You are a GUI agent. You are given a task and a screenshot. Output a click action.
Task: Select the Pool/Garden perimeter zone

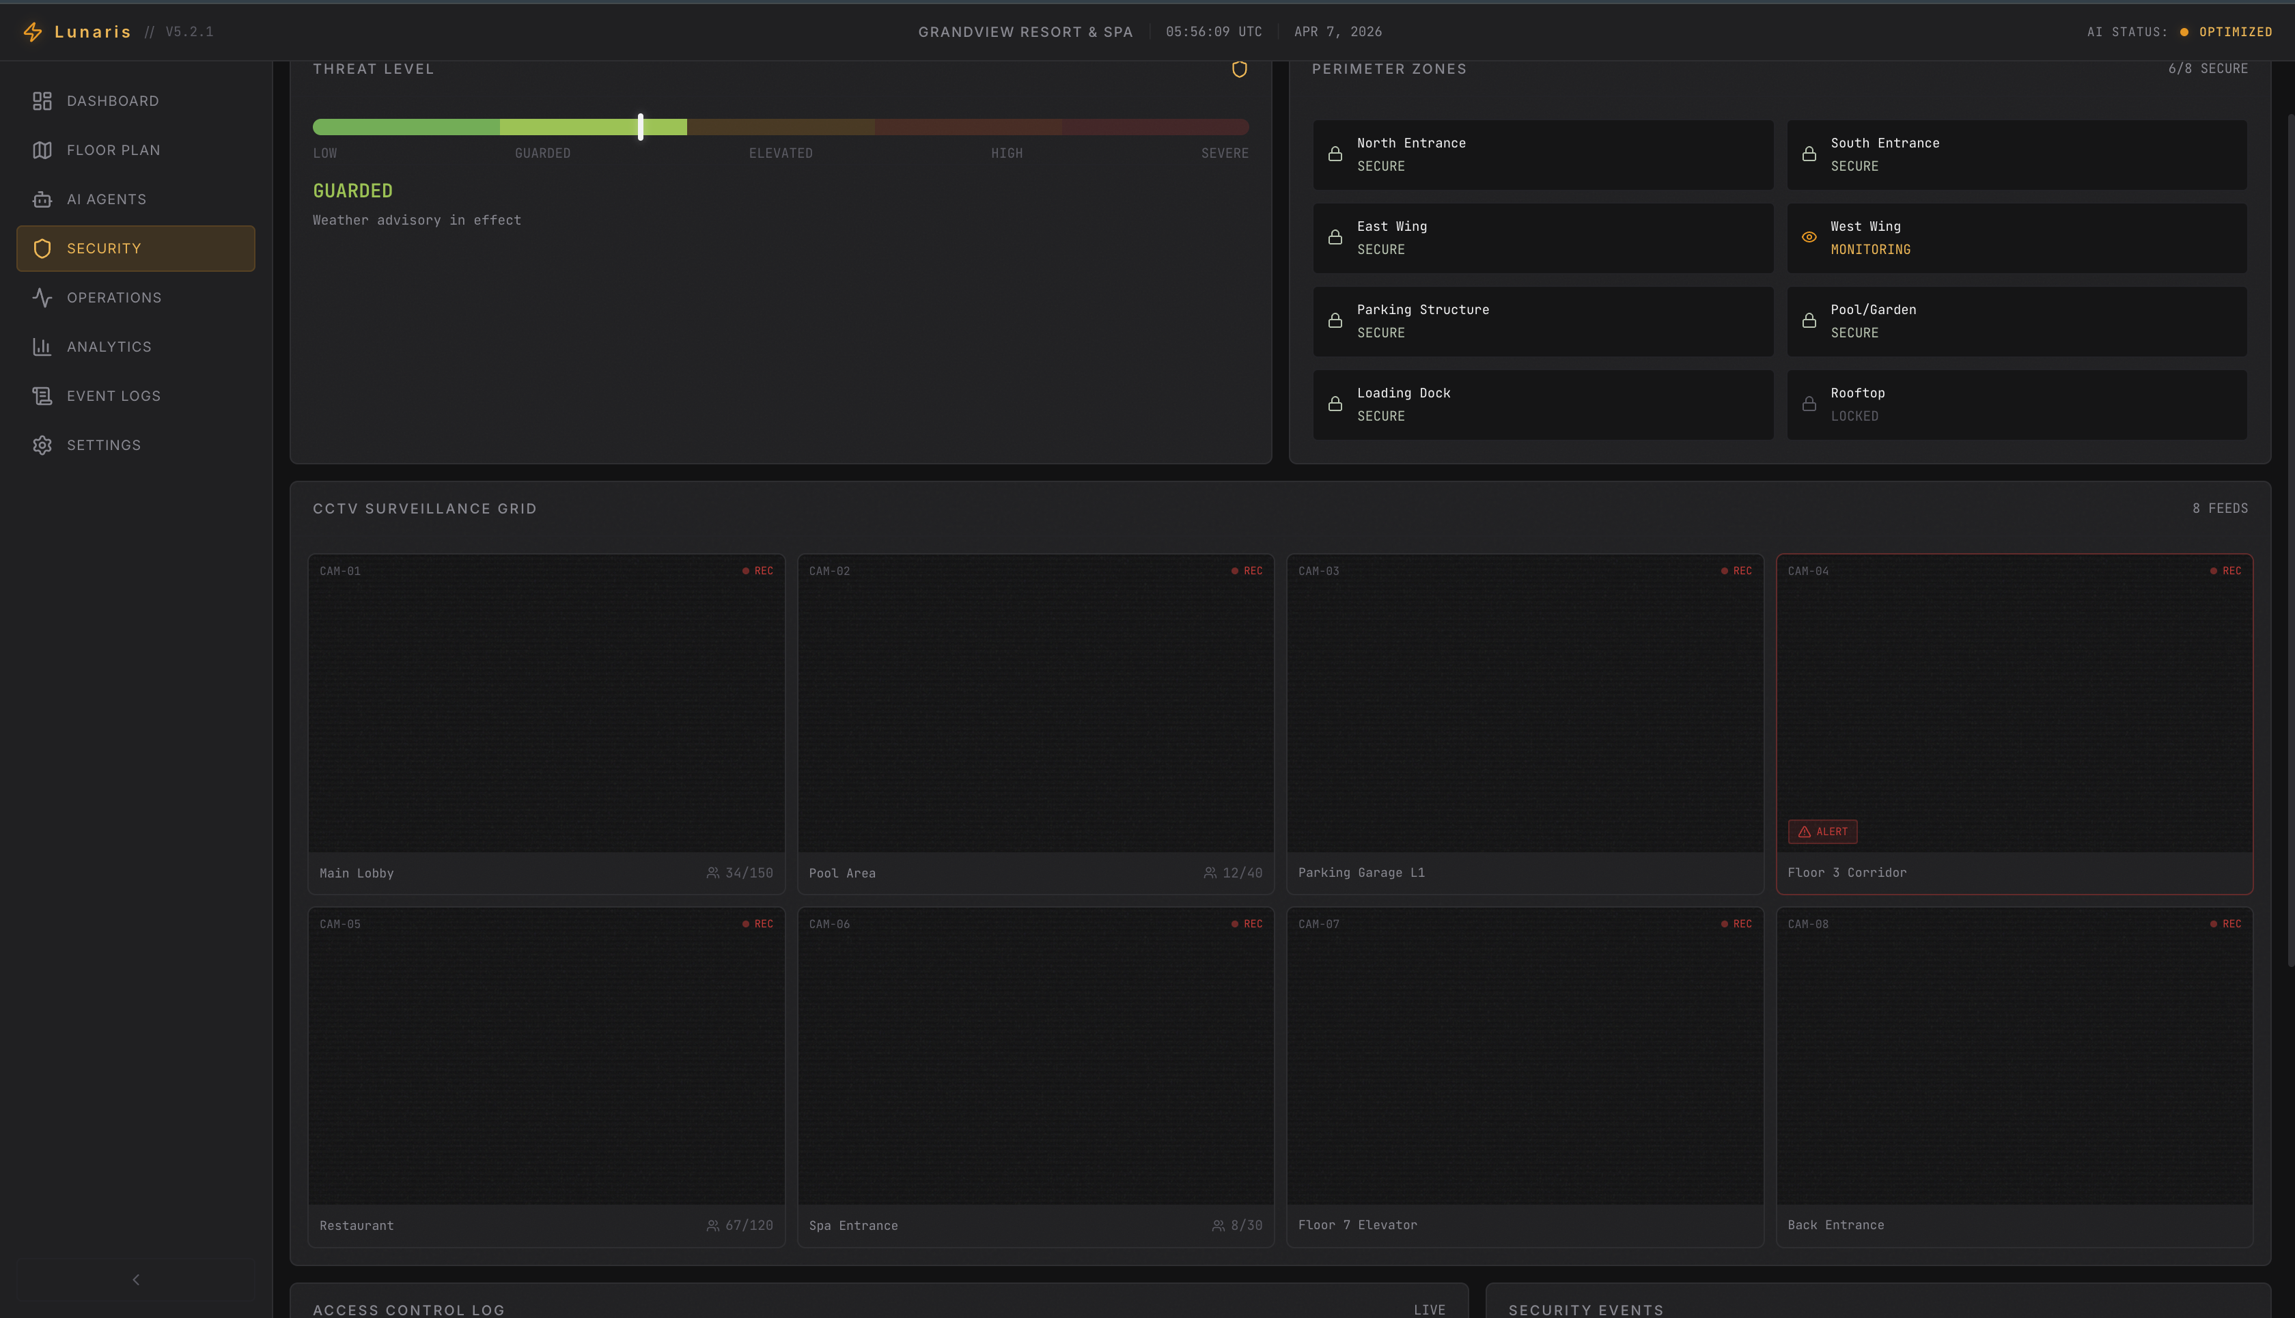[x=2016, y=322]
